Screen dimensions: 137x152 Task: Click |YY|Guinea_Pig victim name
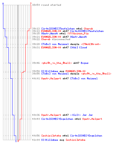(78, 33)
